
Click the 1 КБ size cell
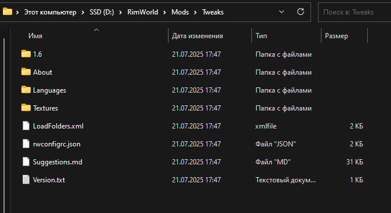[x=356, y=180]
